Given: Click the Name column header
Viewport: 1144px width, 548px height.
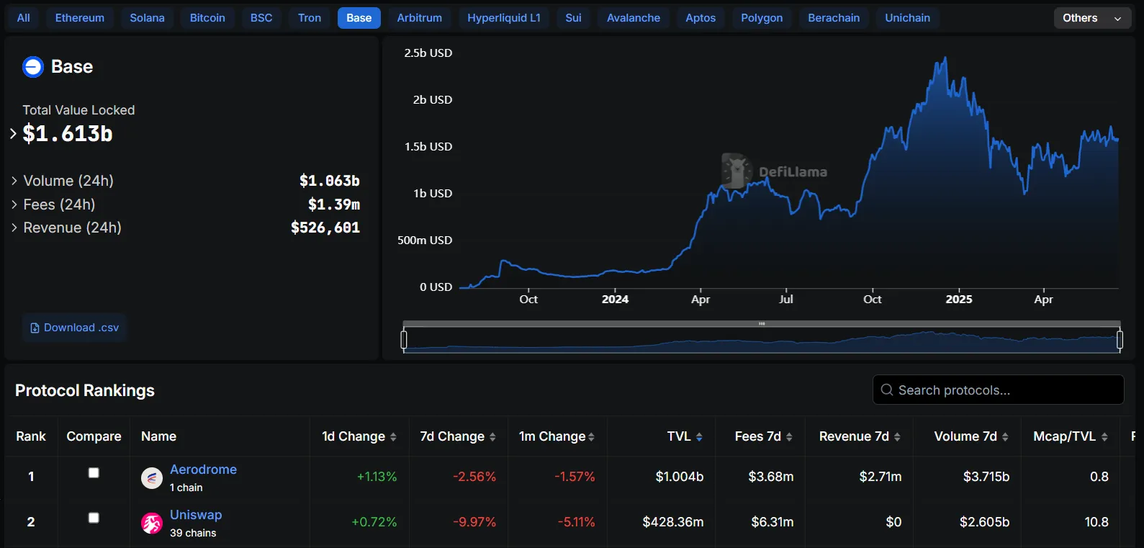Looking at the screenshot, I should point(159,436).
